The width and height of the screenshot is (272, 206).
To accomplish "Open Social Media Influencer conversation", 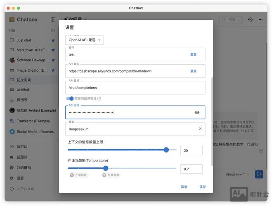I will [32, 131].
